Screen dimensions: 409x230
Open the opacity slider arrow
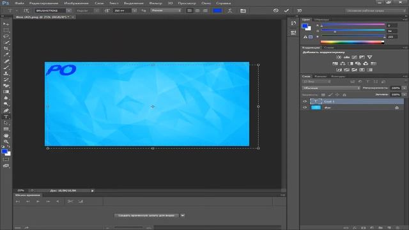tap(405, 88)
